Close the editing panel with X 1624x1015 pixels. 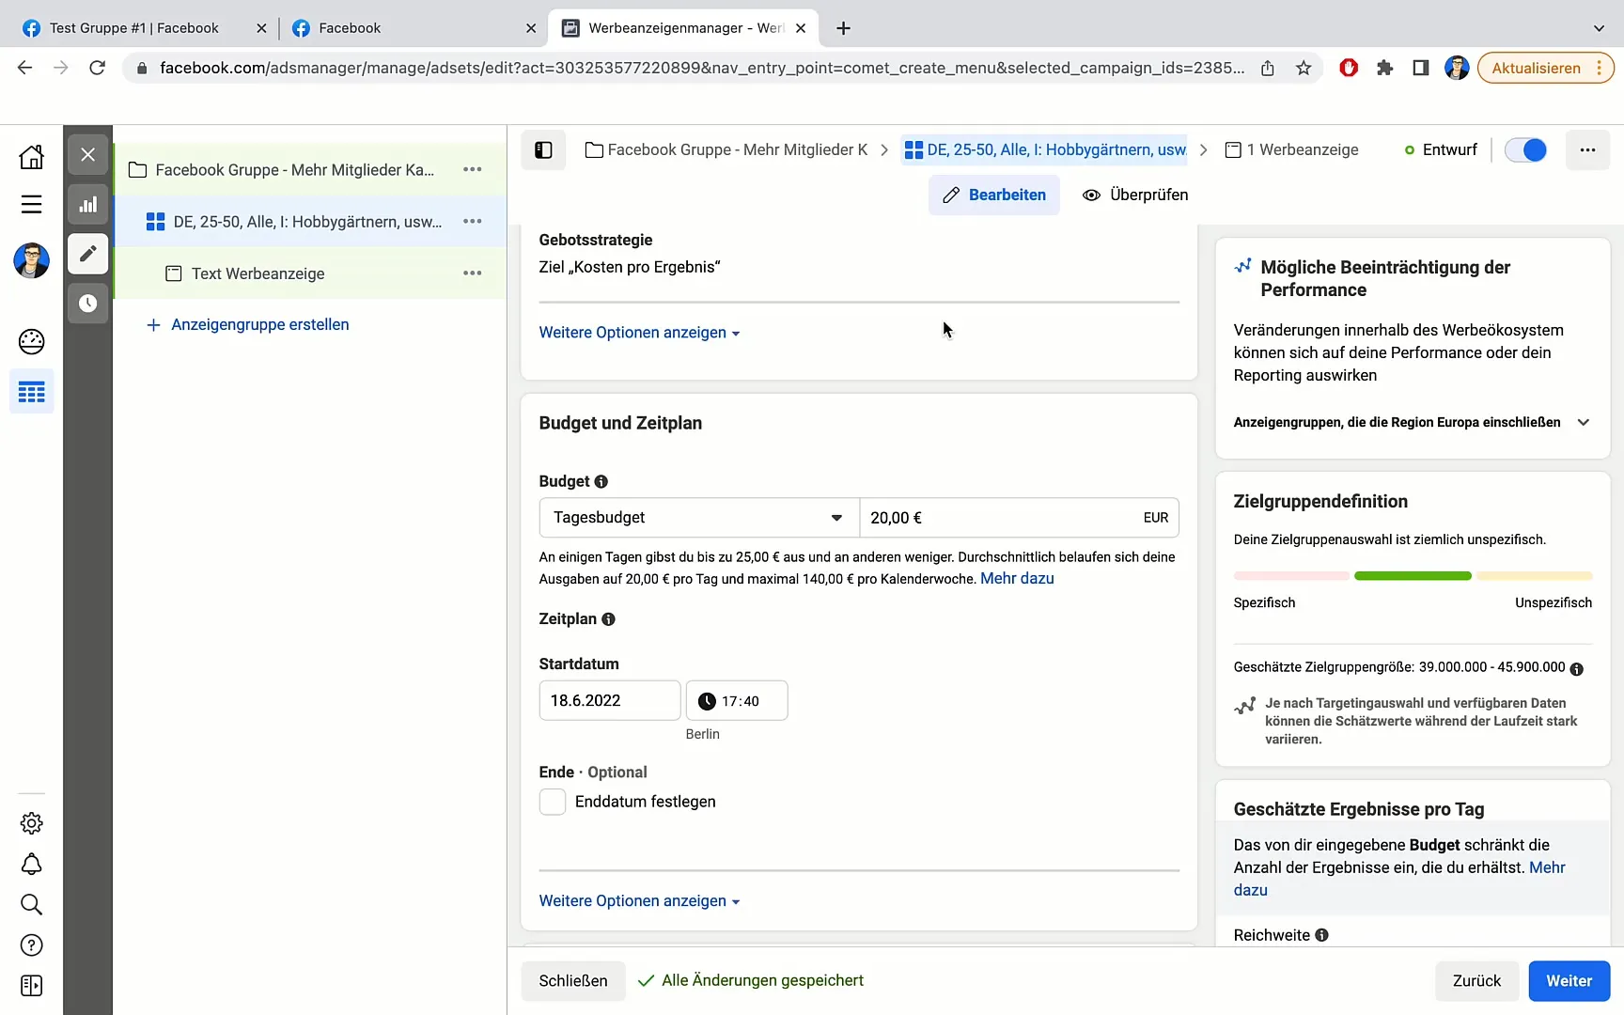[87, 154]
